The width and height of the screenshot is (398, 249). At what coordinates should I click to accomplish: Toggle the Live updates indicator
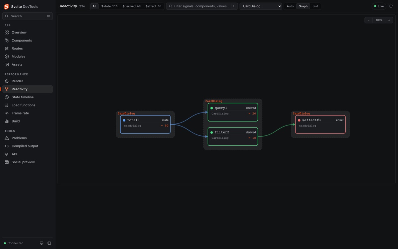(379, 6)
